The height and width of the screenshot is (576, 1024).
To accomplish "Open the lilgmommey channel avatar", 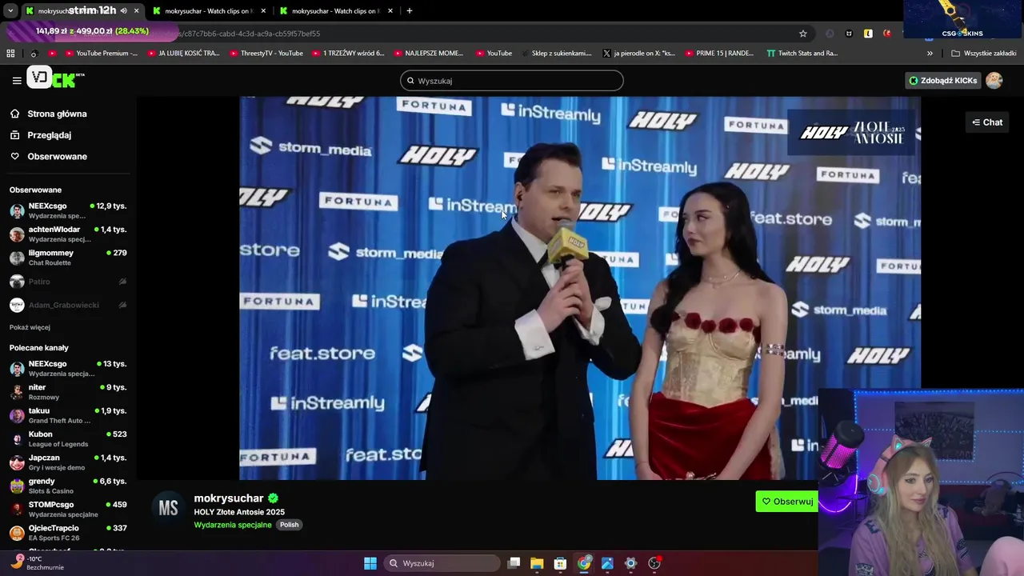I will tap(17, 258).
